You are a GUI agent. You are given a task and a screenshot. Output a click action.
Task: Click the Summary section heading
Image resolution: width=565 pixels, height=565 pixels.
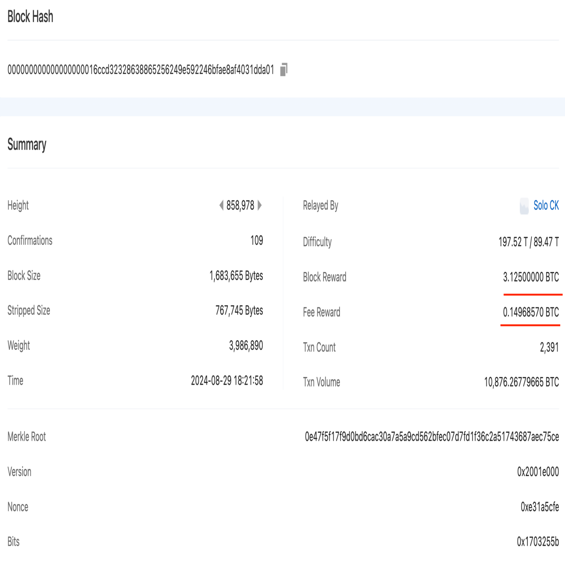coord(27,145)
